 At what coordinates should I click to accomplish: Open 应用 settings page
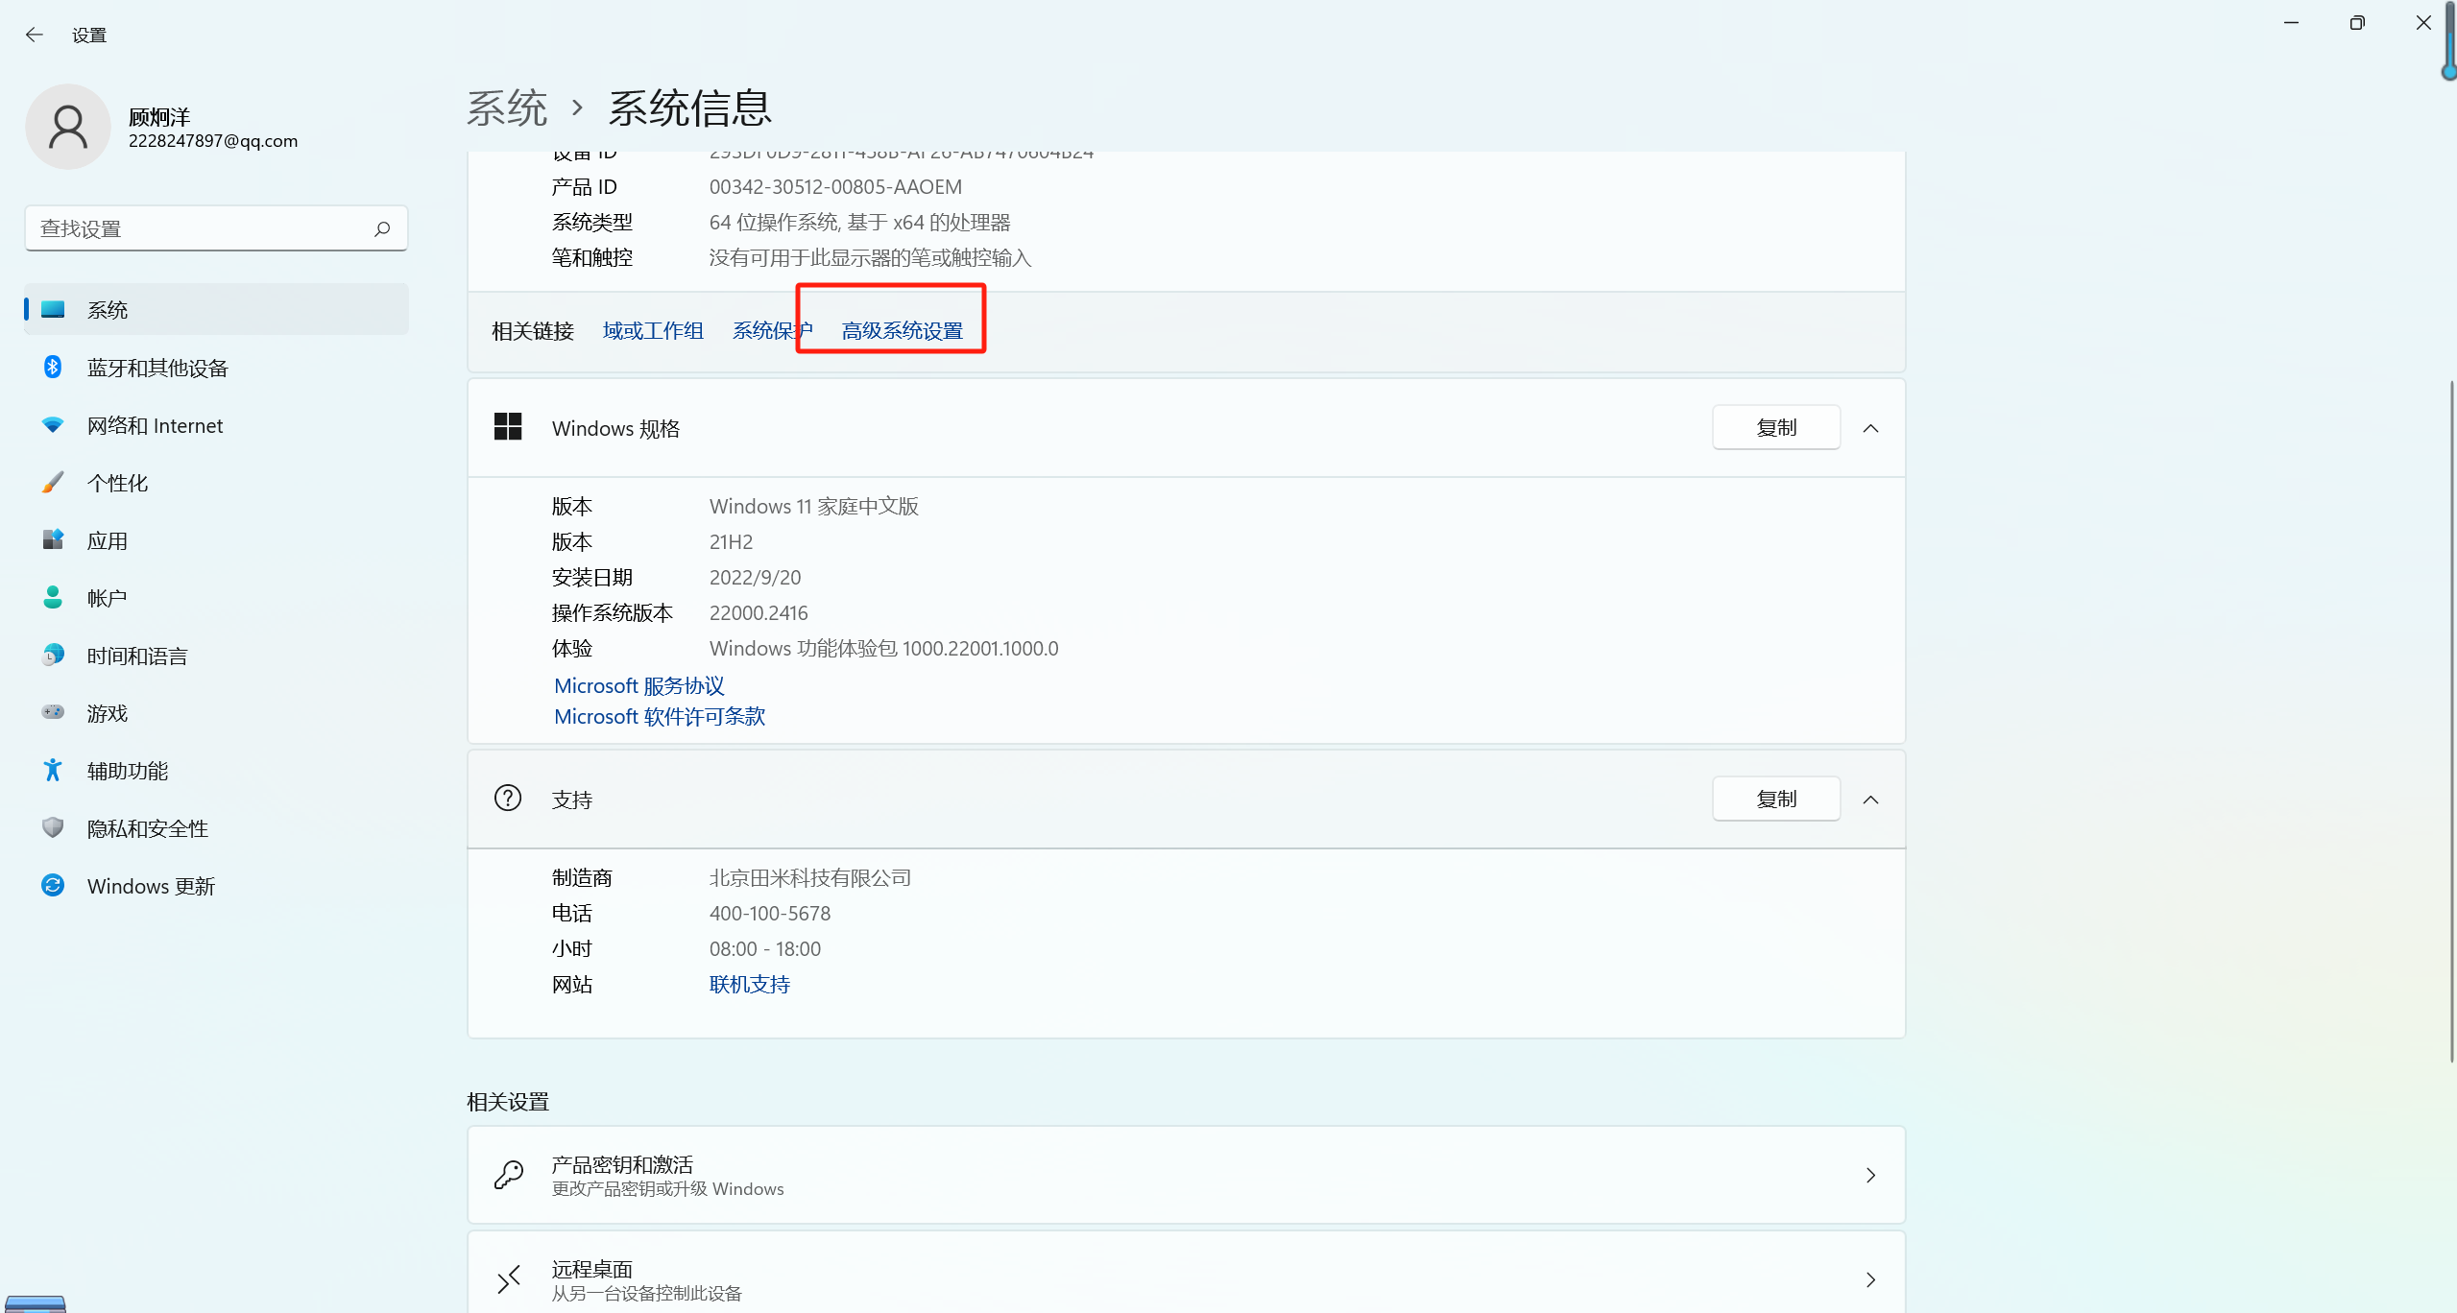(217, 540)
